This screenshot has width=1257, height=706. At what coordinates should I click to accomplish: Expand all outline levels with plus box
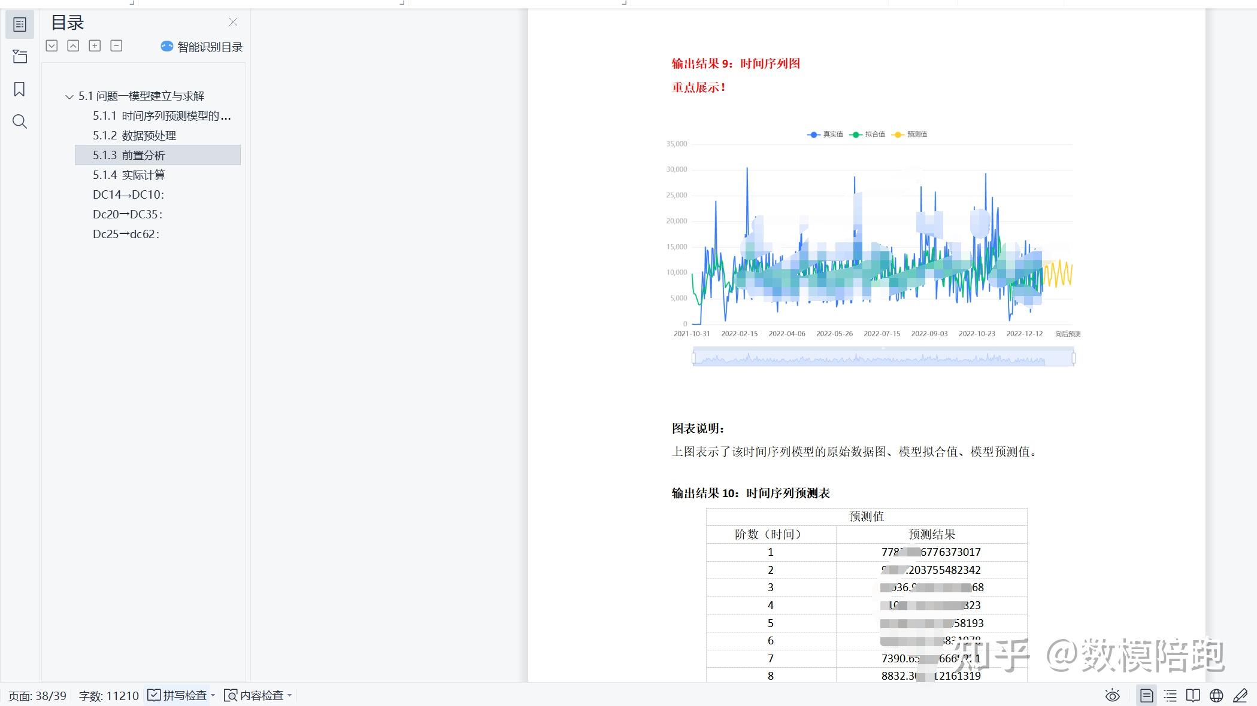95,46
